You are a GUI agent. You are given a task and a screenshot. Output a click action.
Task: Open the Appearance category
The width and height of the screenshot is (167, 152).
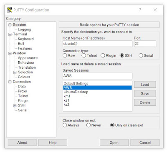tap(28, 58)
